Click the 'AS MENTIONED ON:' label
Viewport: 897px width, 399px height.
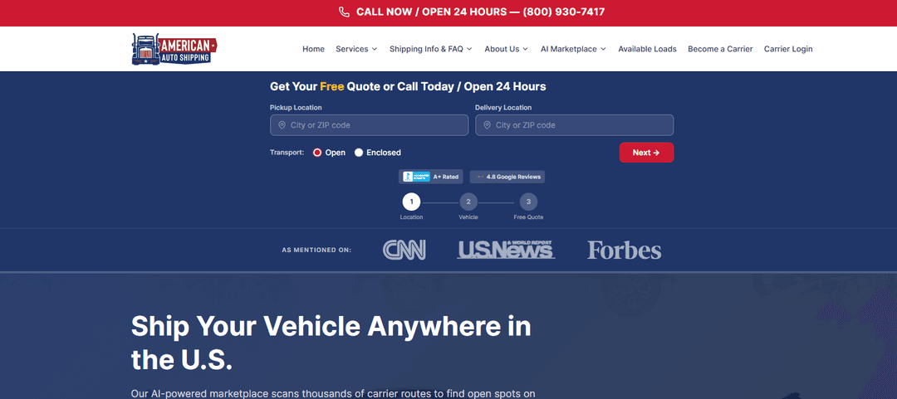[316, 251]
